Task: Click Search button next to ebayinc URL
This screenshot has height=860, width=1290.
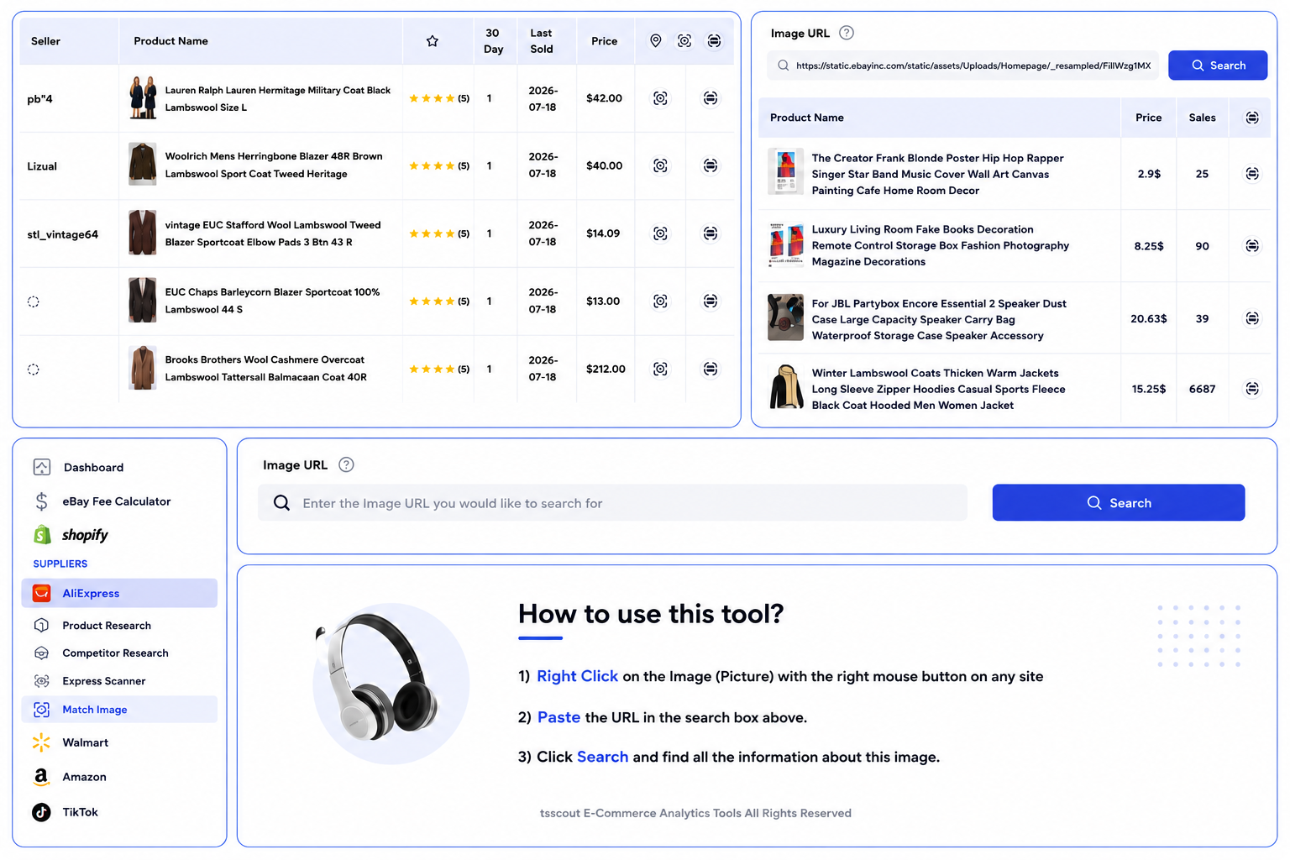Action: [x=1218, y=66]
